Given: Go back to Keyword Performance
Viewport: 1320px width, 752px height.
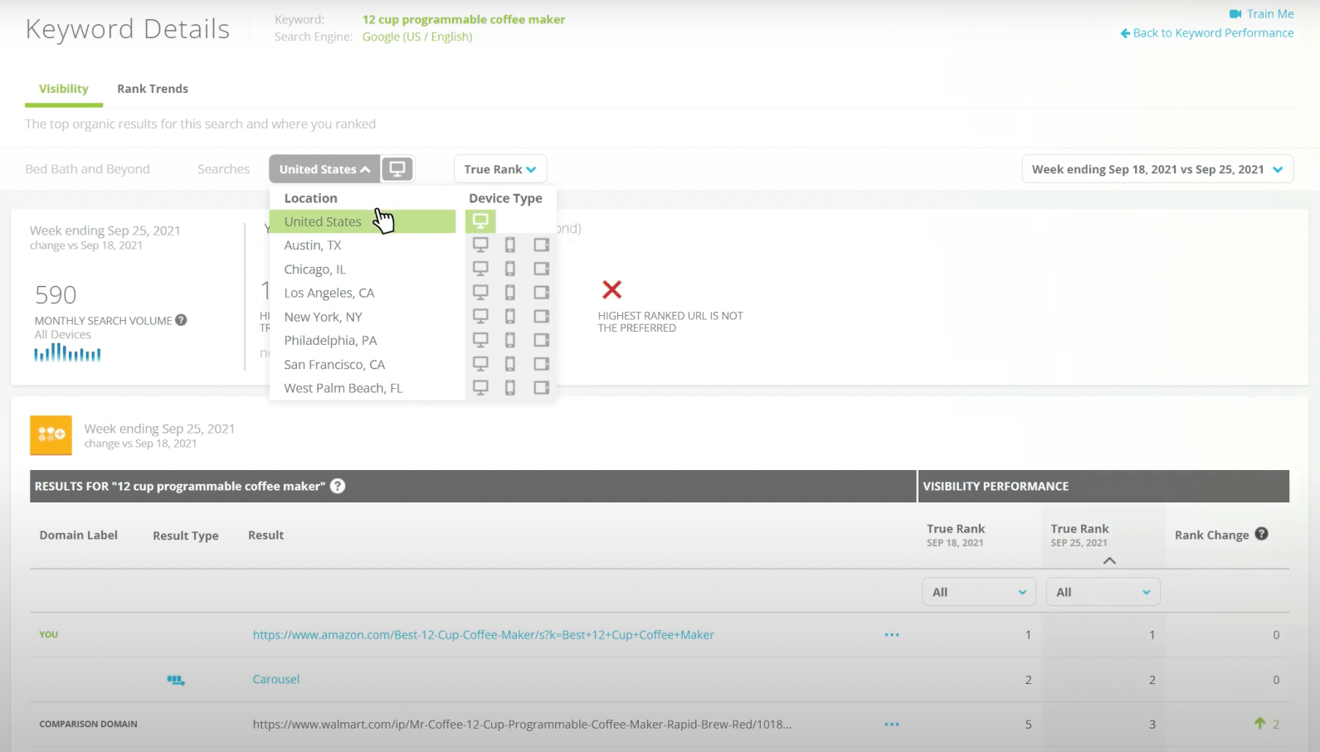Looking at the screenshot, I should click(1207, 33).
